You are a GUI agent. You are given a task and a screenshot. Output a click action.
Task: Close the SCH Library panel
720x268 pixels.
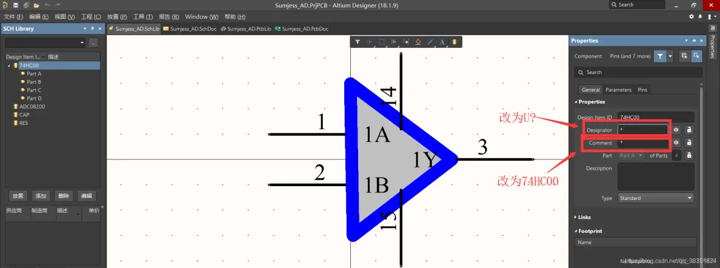pyautogui.click(x=100, y=28)
